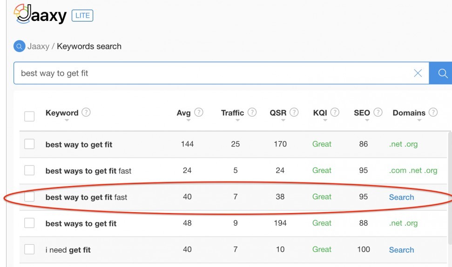Image resolution: width=452 pixels, height=267 pixels.
Task: Click QSR value 194
Action: (280, 223)
